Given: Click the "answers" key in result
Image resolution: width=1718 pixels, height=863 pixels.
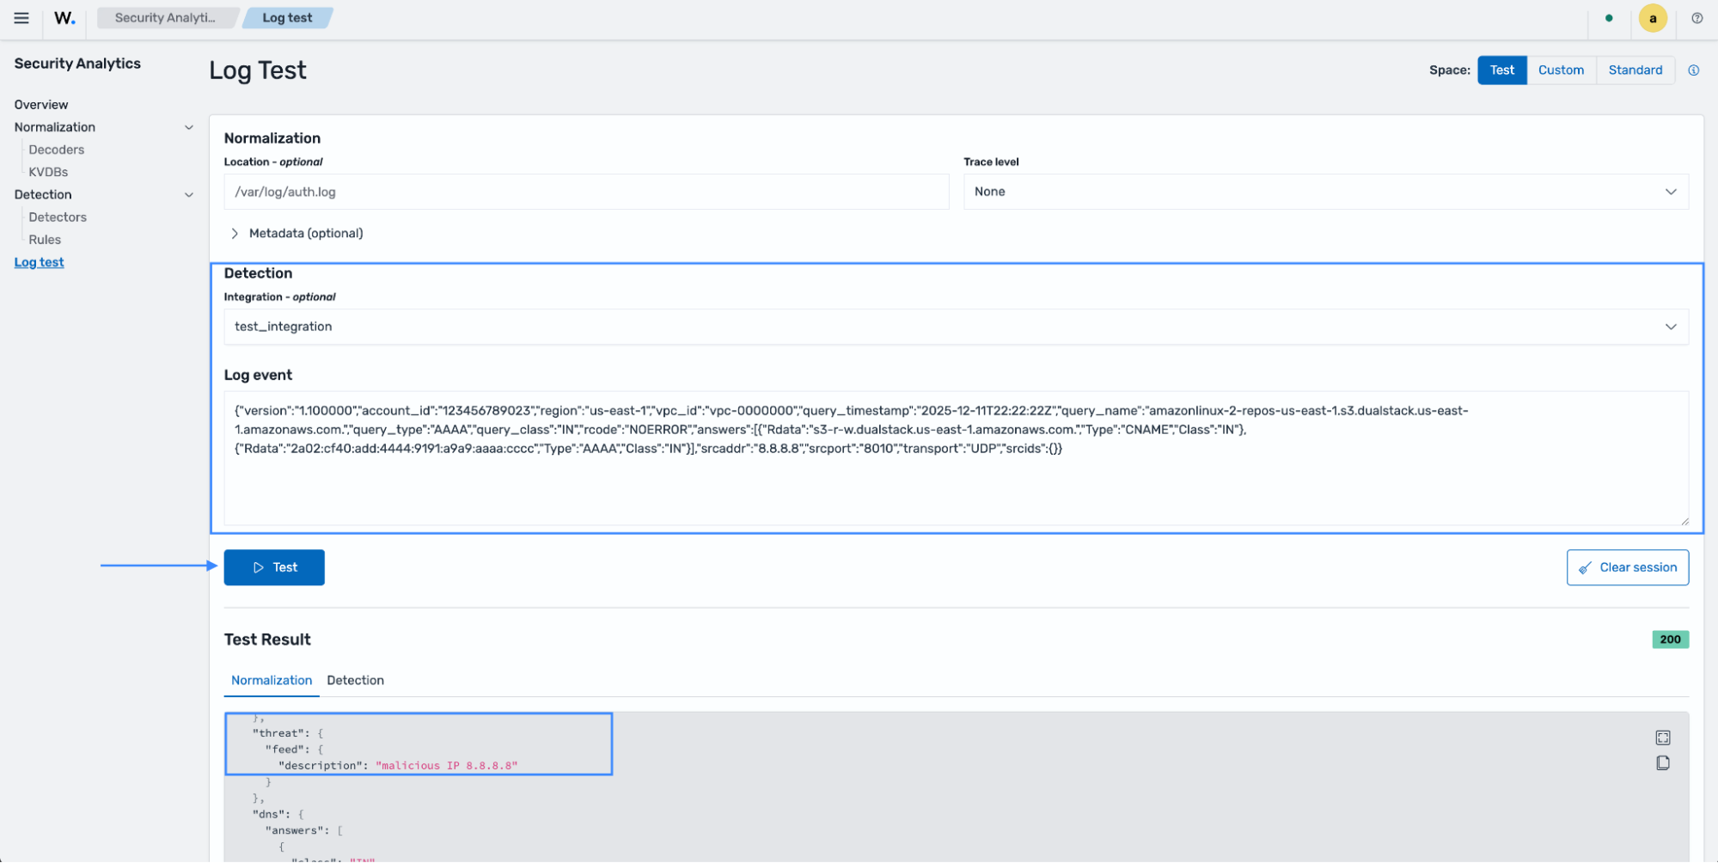Looking at the screenshot, I should click(x=294, y=830).
